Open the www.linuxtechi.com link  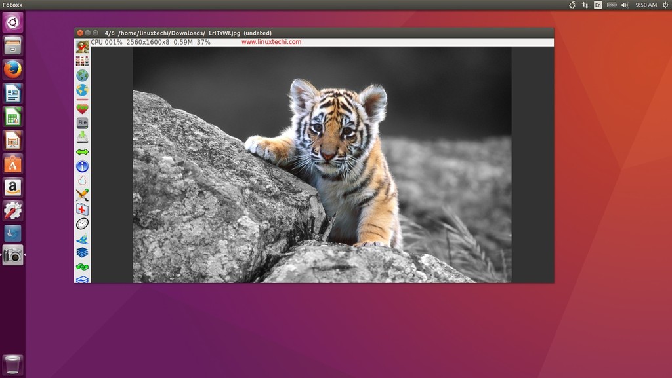(271, 42)
